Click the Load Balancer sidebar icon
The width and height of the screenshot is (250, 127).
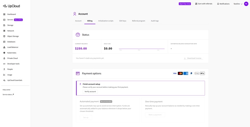click(4, 47)
